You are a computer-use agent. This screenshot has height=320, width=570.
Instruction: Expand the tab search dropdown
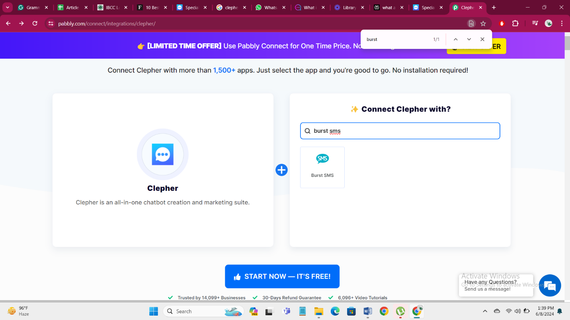(x=8, y=8)
